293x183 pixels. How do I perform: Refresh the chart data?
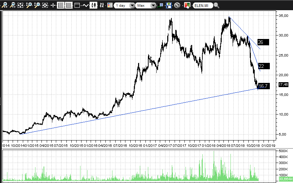coord(177,5)
